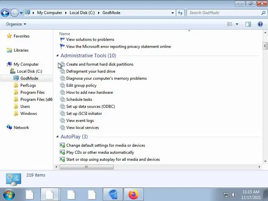
Task: Click My Computer in the address breadcrumb
Action: click(x=50, y=13)
